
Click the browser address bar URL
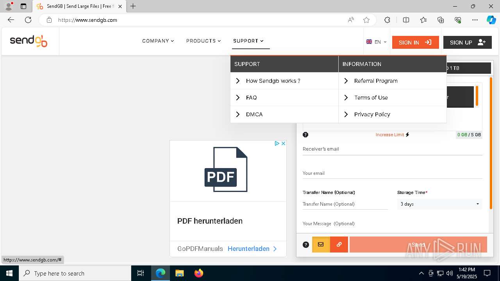(87, 20)
